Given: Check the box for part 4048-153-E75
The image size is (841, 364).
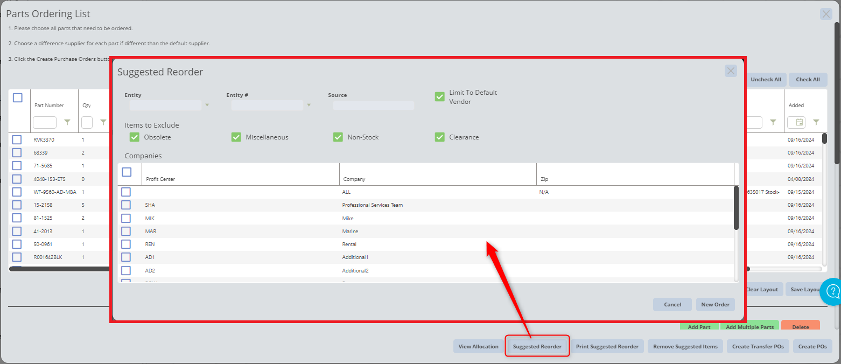Looking at the screenshot, I should pos(17,179).
